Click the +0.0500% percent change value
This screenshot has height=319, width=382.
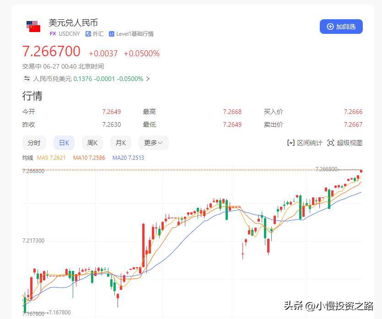tap(141, 54)
